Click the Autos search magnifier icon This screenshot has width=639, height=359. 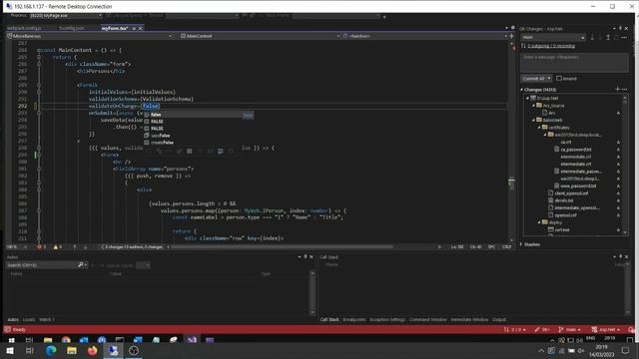[81, 265]
